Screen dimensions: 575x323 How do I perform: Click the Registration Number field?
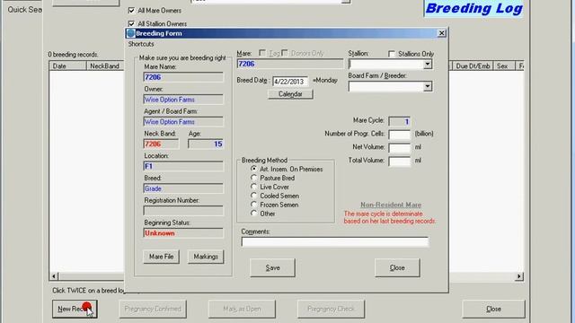click(x=183, y=211)
